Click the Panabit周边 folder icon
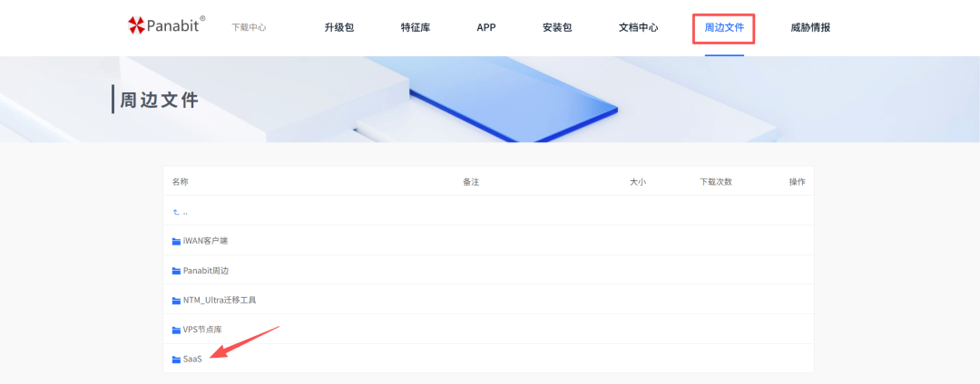This screenshot has height=384, width=980. (x=176, y=271)
